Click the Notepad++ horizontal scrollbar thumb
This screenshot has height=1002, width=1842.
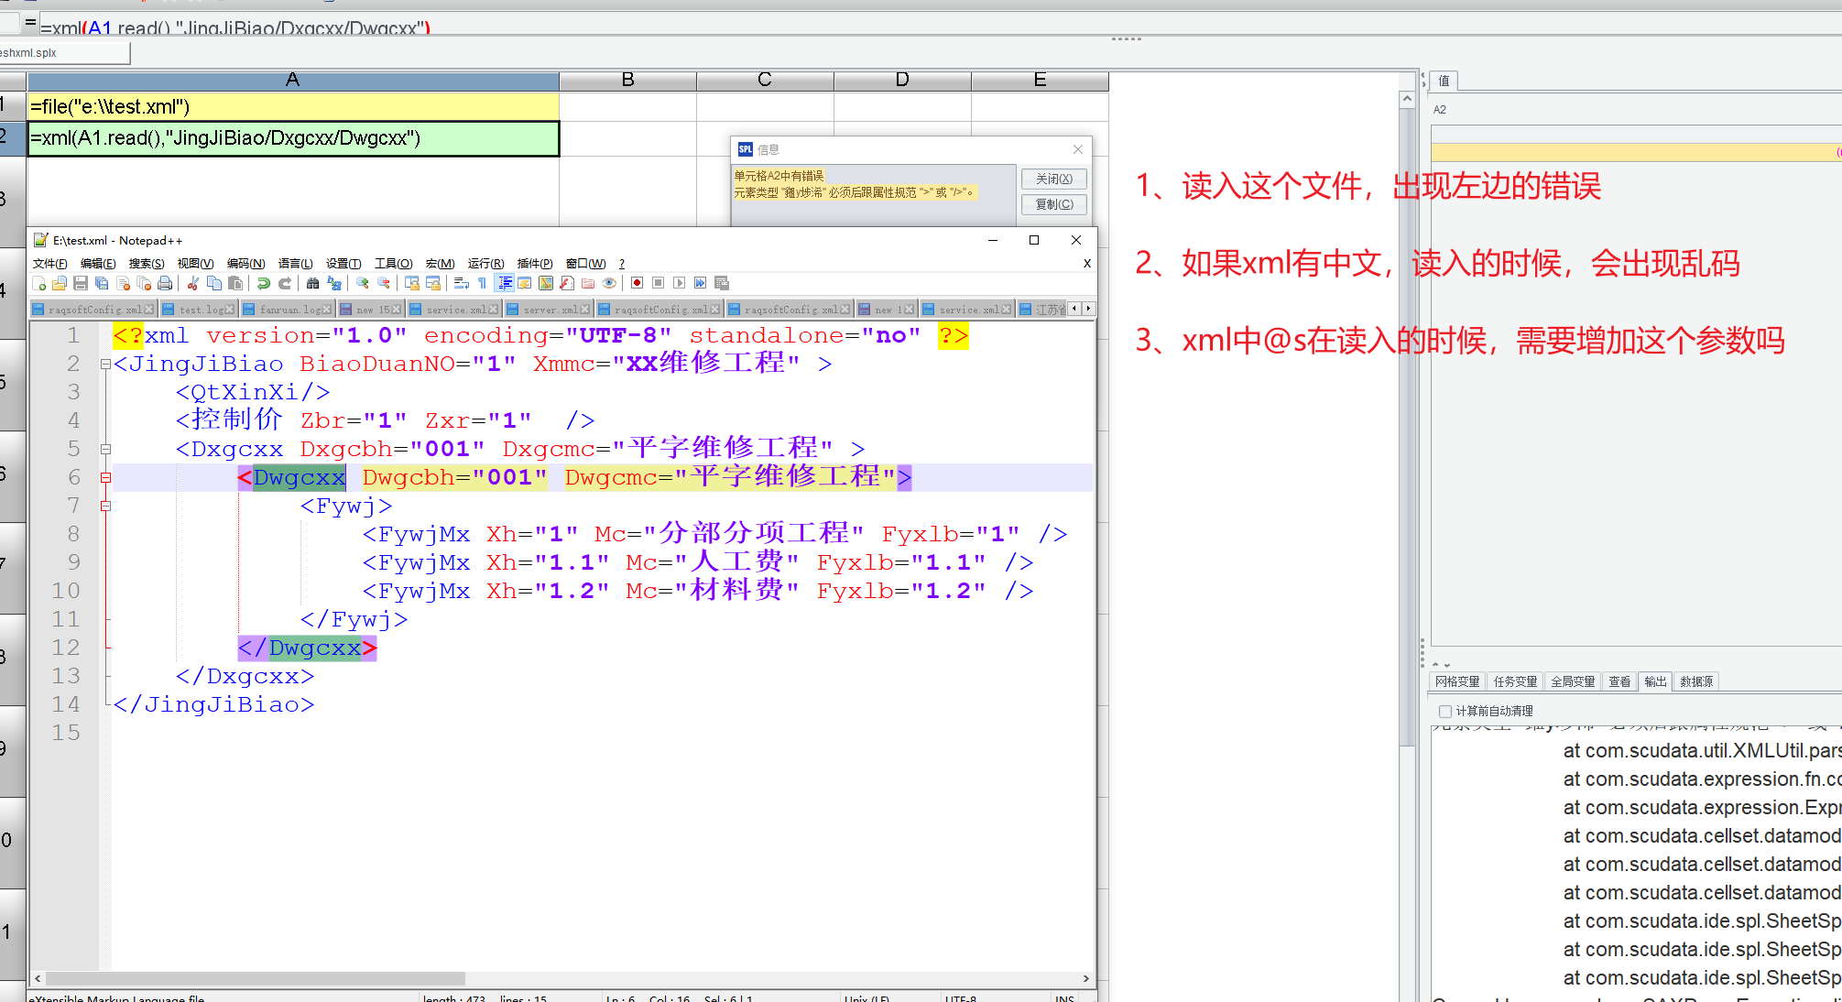255,978
